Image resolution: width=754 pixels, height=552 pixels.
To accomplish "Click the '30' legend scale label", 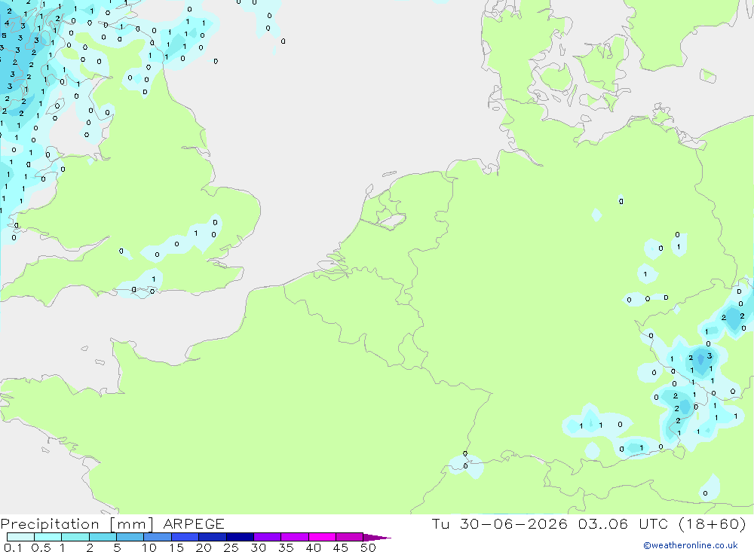I will [x=259, y=547].
